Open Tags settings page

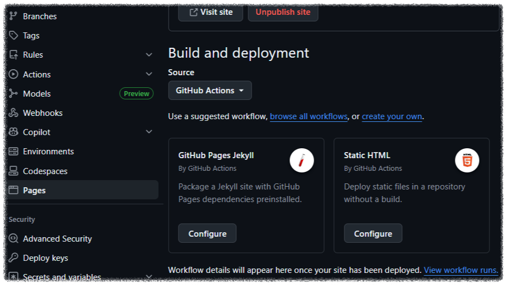31,36
